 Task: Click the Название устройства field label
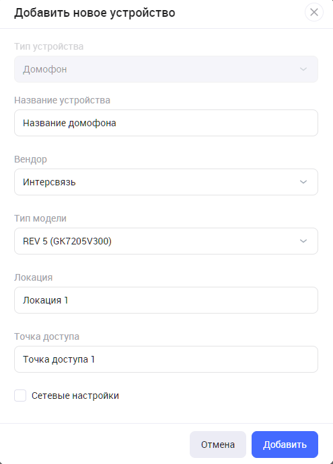coord(62,100)
